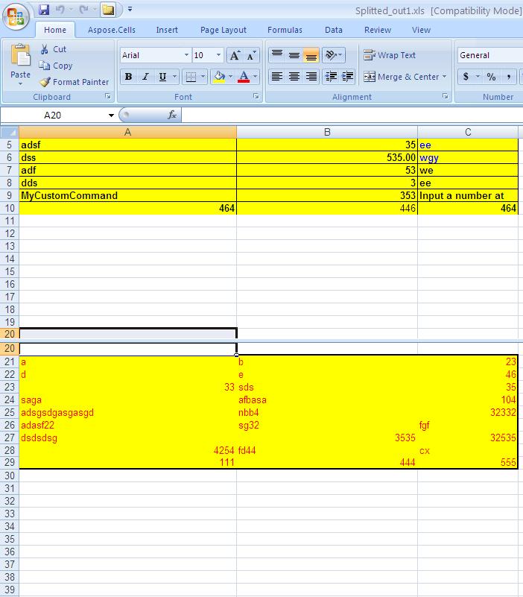Toggle underline formatting
The image size is (523, 597).
point(162,77)
